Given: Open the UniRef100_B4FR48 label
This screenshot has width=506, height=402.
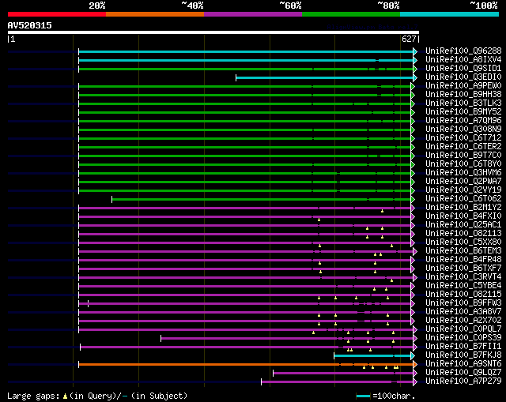Looking at the screenshot, I should tap(463, 260).
